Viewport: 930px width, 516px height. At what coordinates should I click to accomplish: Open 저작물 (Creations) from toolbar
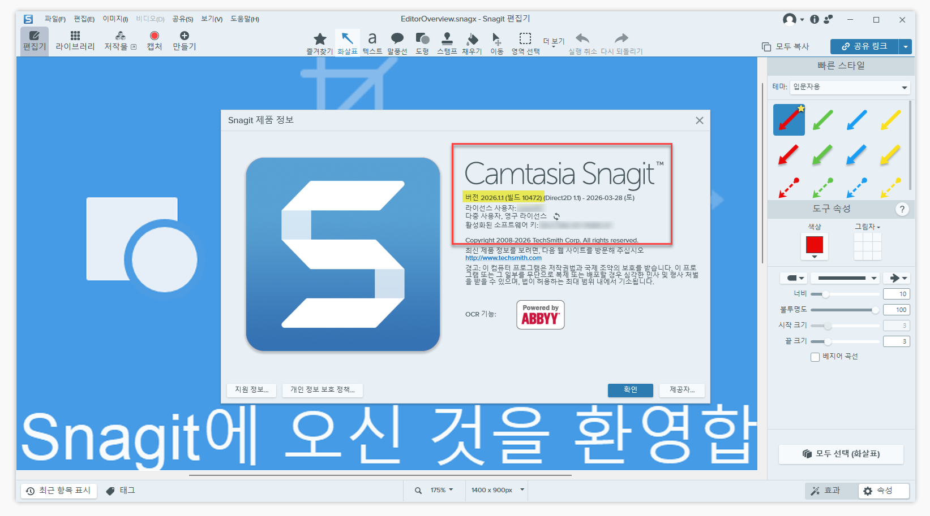120,41
